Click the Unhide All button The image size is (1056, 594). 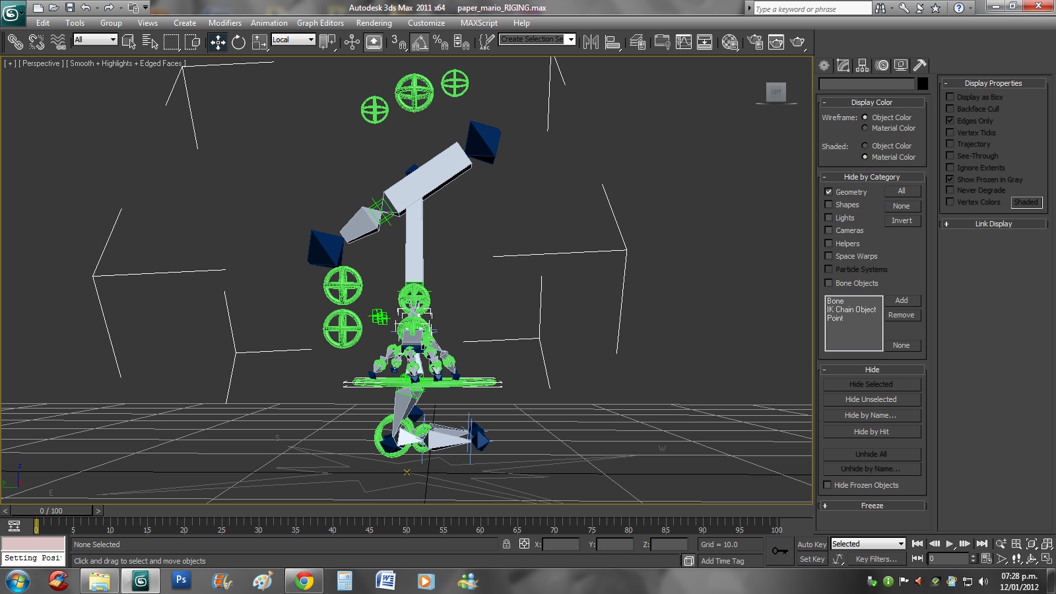point(871,454)
